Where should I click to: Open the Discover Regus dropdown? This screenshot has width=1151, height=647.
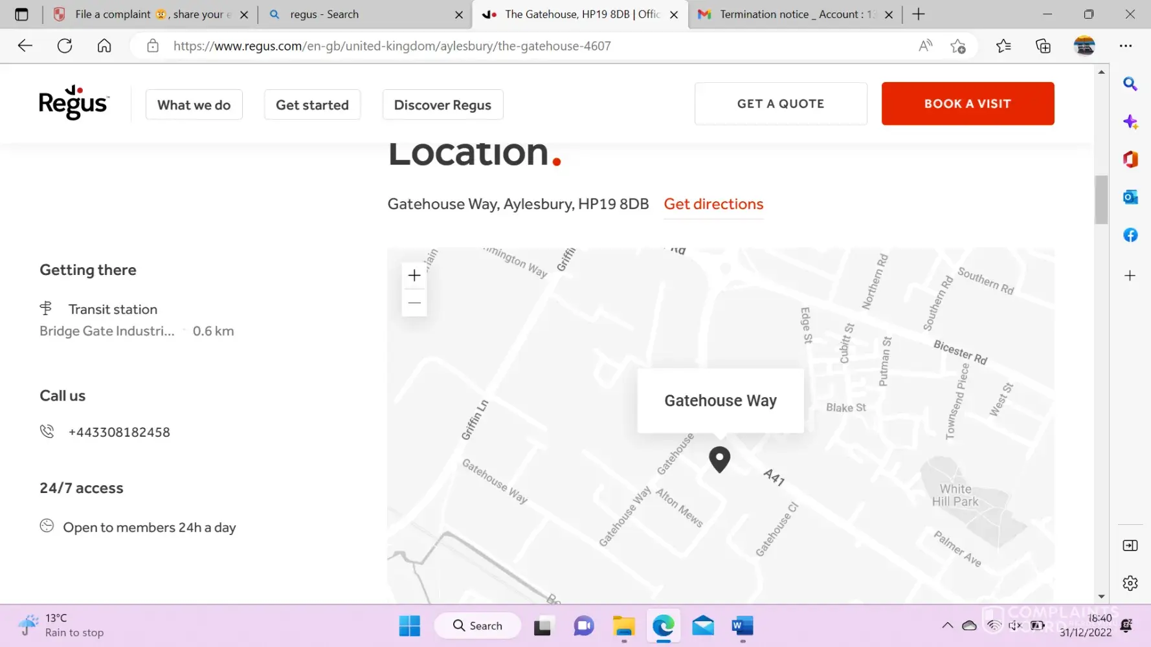click(442, 105)
